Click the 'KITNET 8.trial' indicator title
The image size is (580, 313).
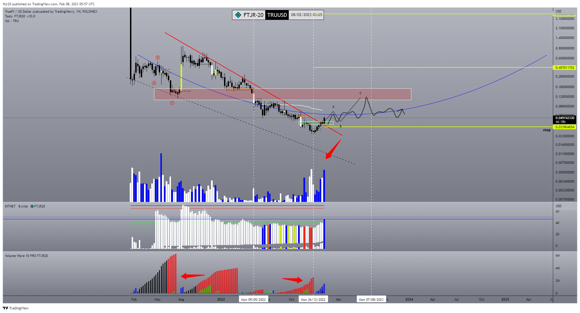click(16, 206)
